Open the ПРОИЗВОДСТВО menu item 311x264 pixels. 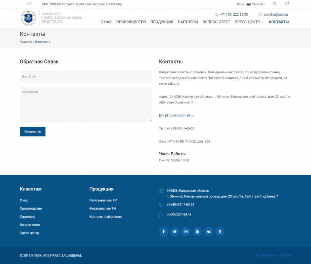(131, 22)
